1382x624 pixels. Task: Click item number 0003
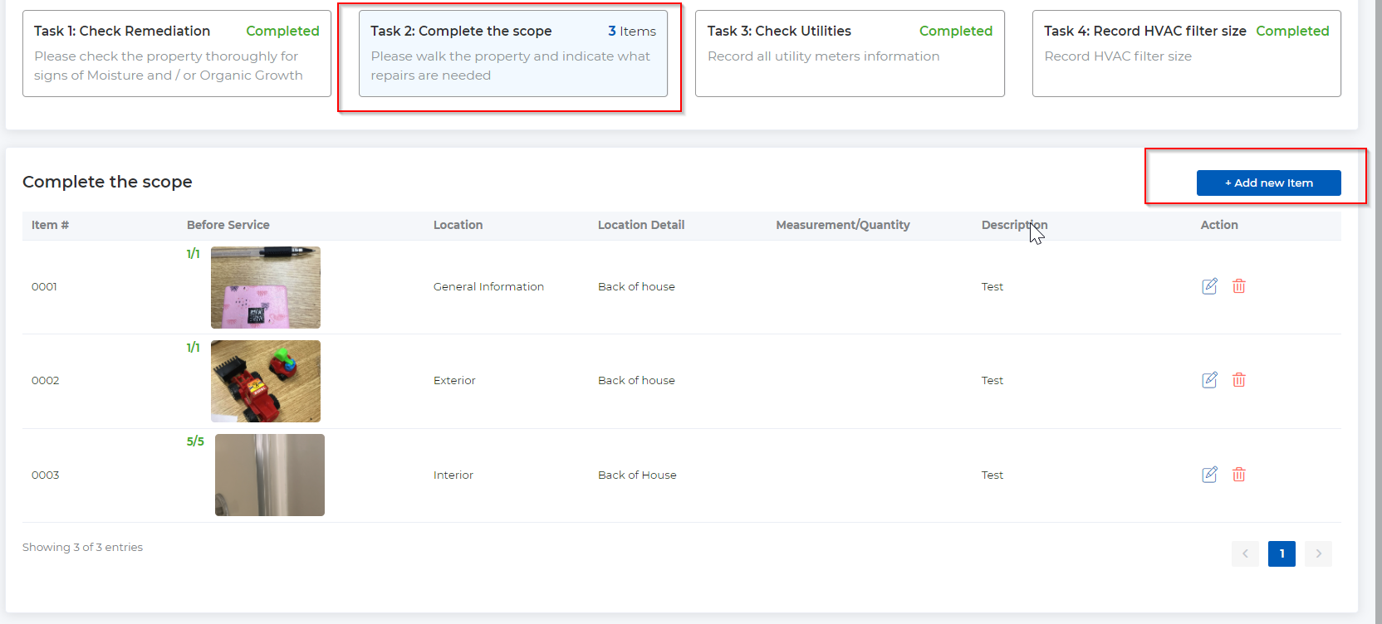click(x=45, y=475)
